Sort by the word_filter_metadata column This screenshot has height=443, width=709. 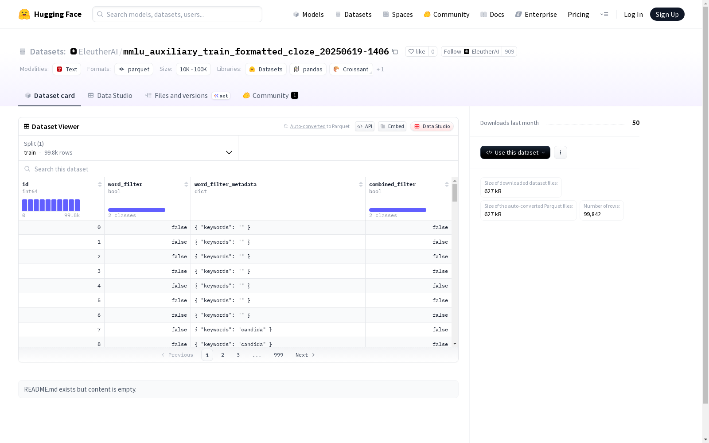[x=361, y=184]
